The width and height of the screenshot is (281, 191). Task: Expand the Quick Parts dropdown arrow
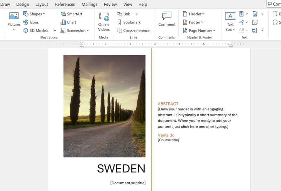(x=247, y=14)
